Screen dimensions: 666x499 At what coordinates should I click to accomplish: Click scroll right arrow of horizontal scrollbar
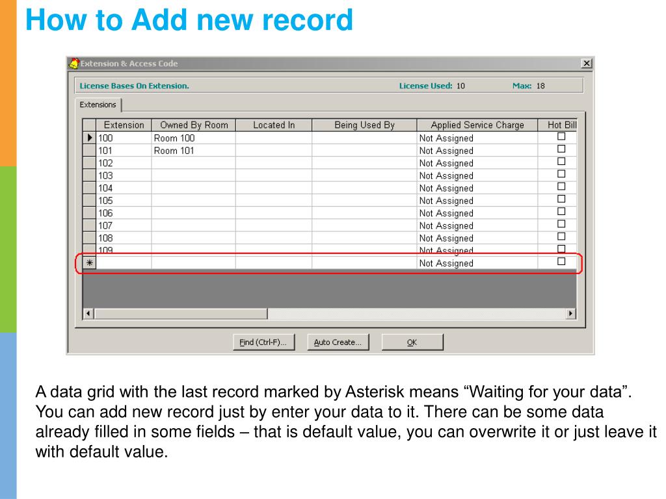[570, 314]
